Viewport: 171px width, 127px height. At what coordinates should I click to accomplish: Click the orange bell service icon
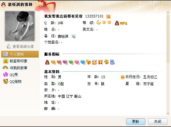click(88, 62)
